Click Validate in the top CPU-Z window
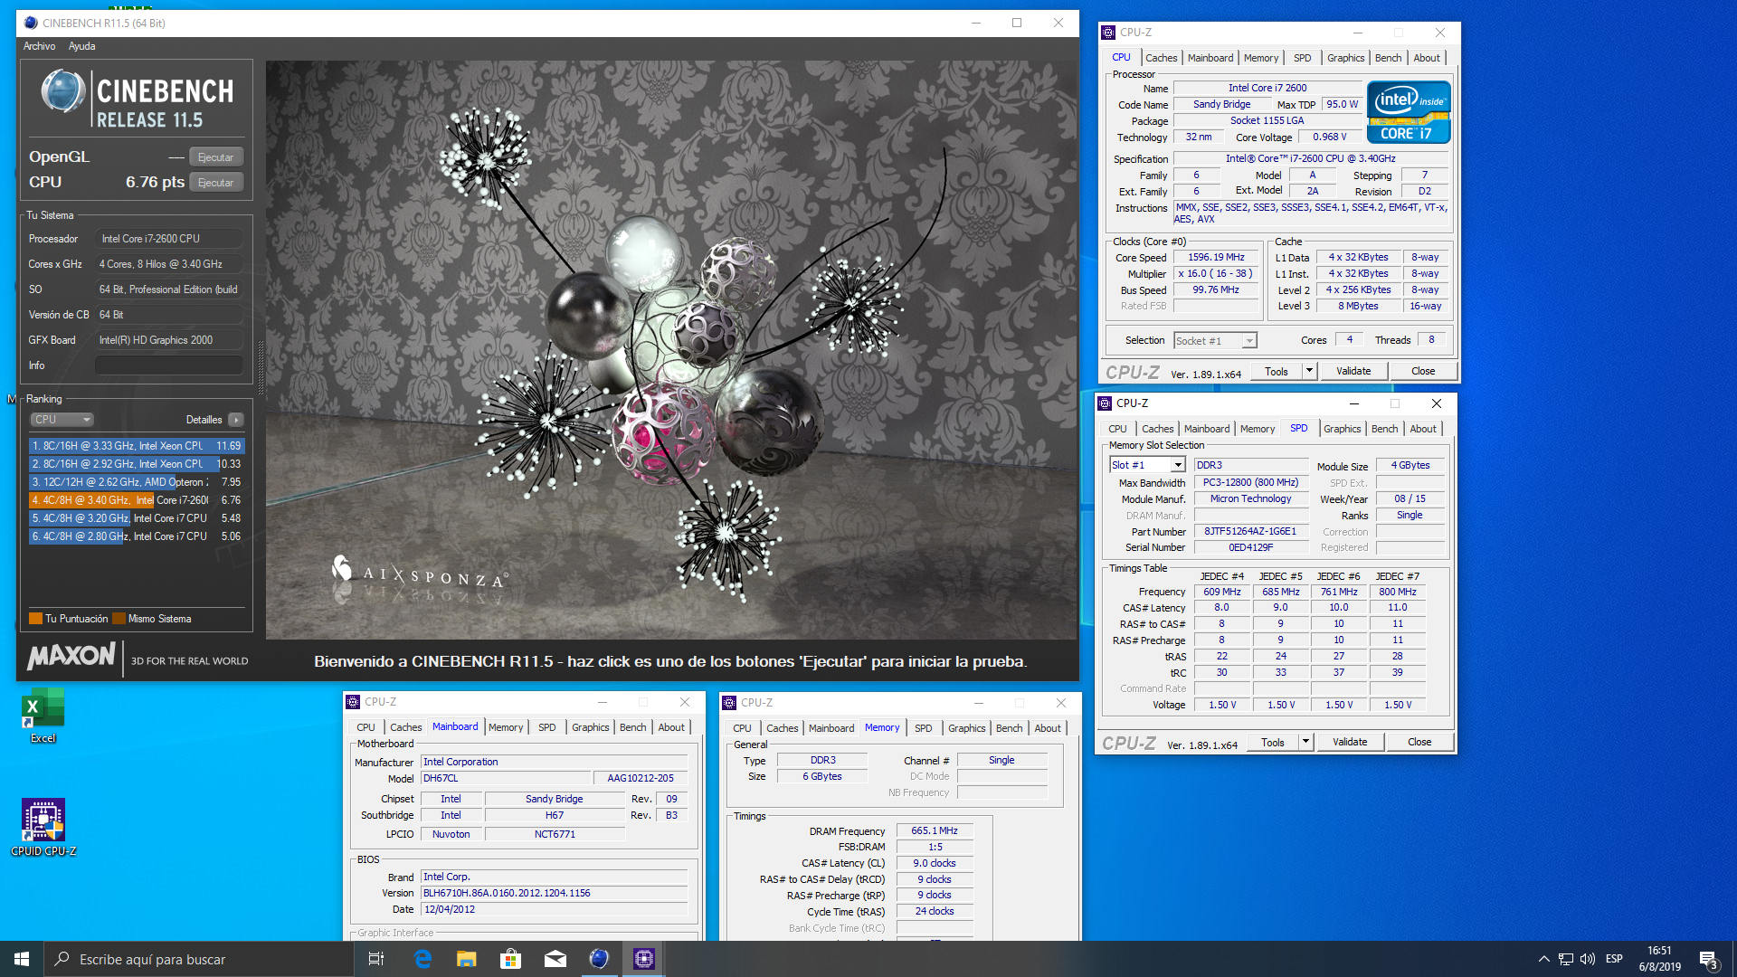Image resolution: width=1737 pixels, height=977 pixels. tap(1353, 371)
